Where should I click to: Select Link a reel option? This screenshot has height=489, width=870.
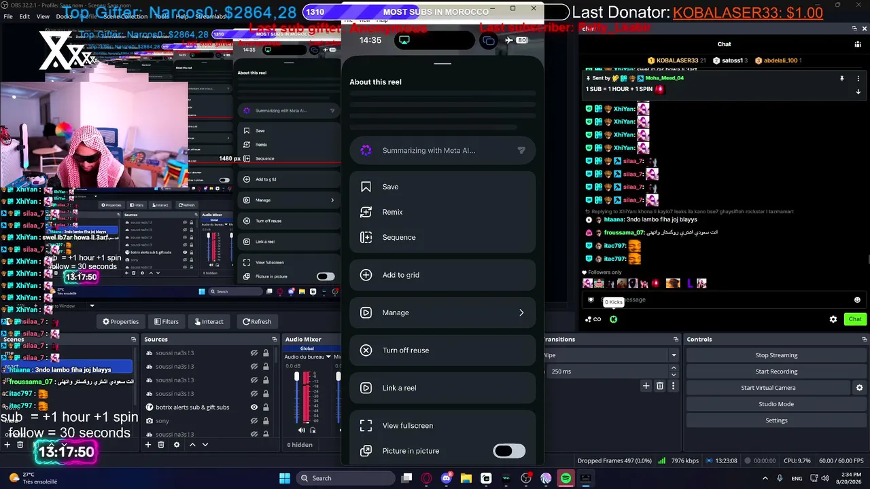[442, 388]
